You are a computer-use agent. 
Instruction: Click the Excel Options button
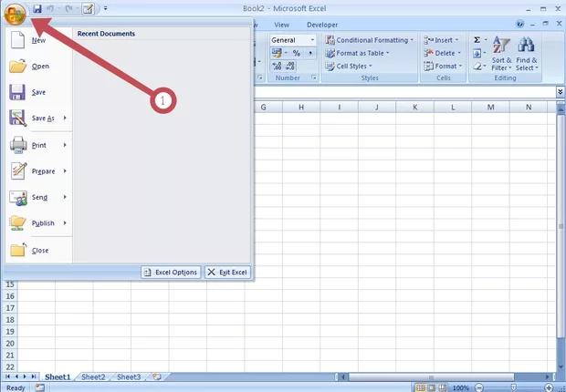(x=171, y=273)
